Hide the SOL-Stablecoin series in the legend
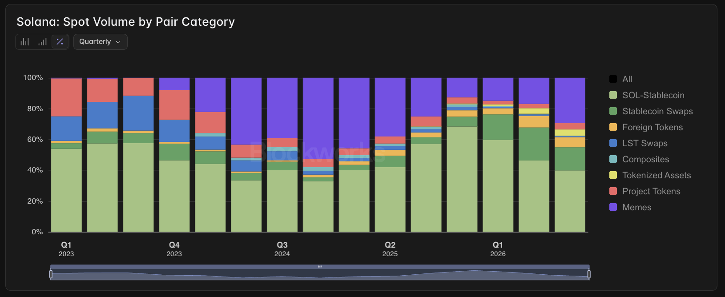This screenshot has height=297, width=725. (647, 95)
